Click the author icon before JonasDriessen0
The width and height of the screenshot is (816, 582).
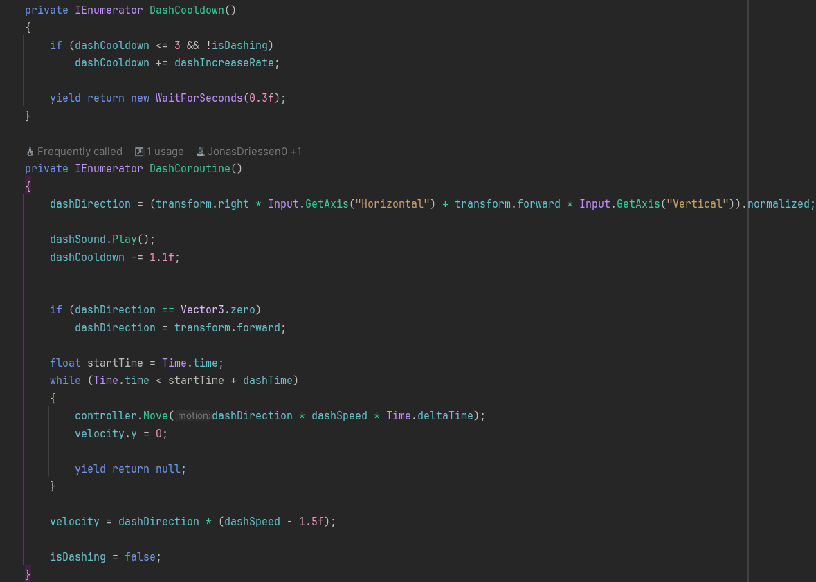pyautogui.click(x=201, y=152)
